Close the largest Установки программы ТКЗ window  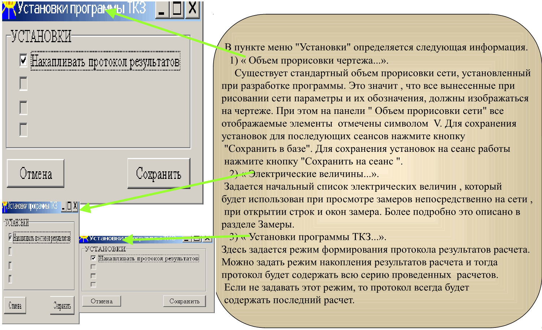[193, 9]
